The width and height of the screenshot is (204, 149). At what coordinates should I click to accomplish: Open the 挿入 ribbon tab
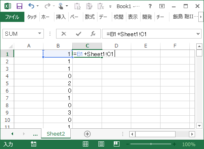coord(61,17)
